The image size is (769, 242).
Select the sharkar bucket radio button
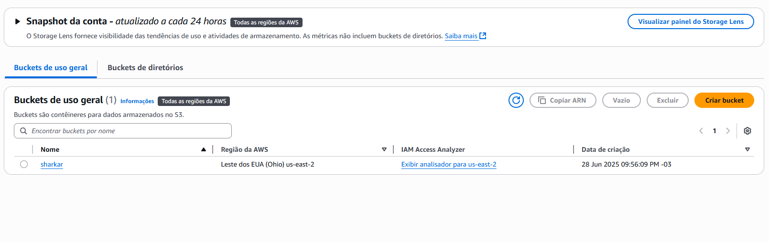(24, 164)
